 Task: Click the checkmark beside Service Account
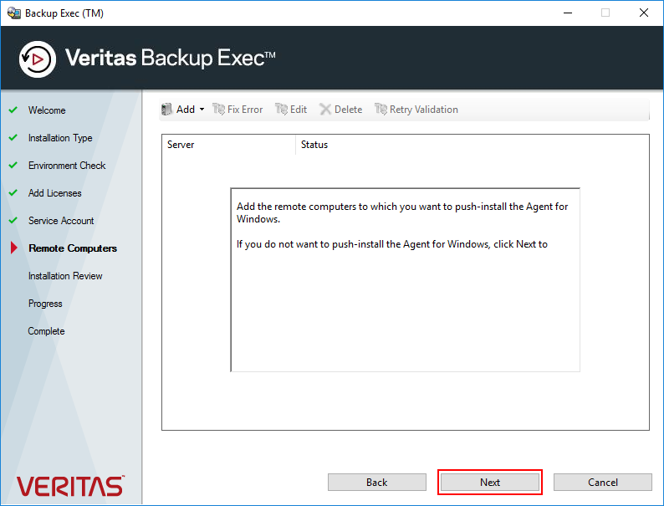13,220
